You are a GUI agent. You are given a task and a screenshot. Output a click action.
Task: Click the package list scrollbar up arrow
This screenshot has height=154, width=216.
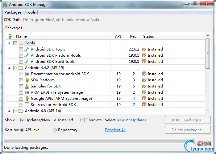[x=208, y=35]
